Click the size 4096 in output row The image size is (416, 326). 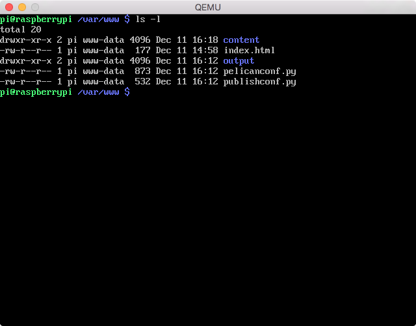point(140,61)
